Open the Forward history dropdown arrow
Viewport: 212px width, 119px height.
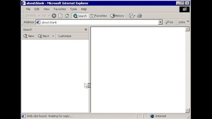pos(49,16)
